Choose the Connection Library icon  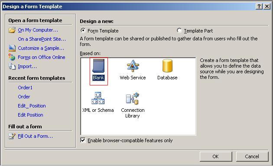133,98
